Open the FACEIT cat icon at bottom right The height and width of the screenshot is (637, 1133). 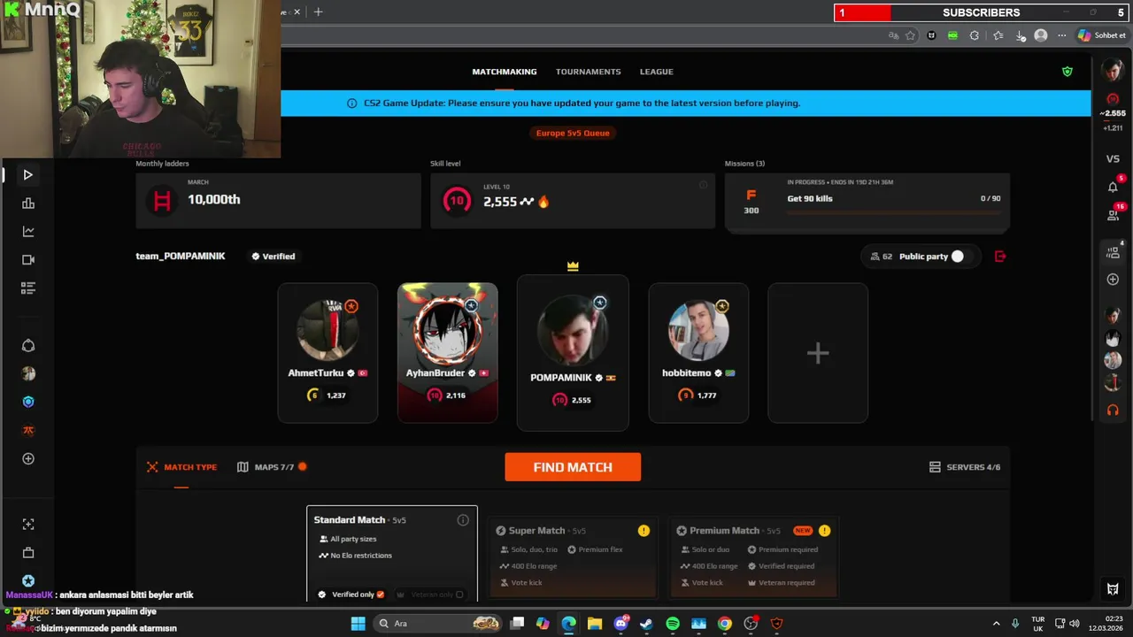tap(1113, 589)
